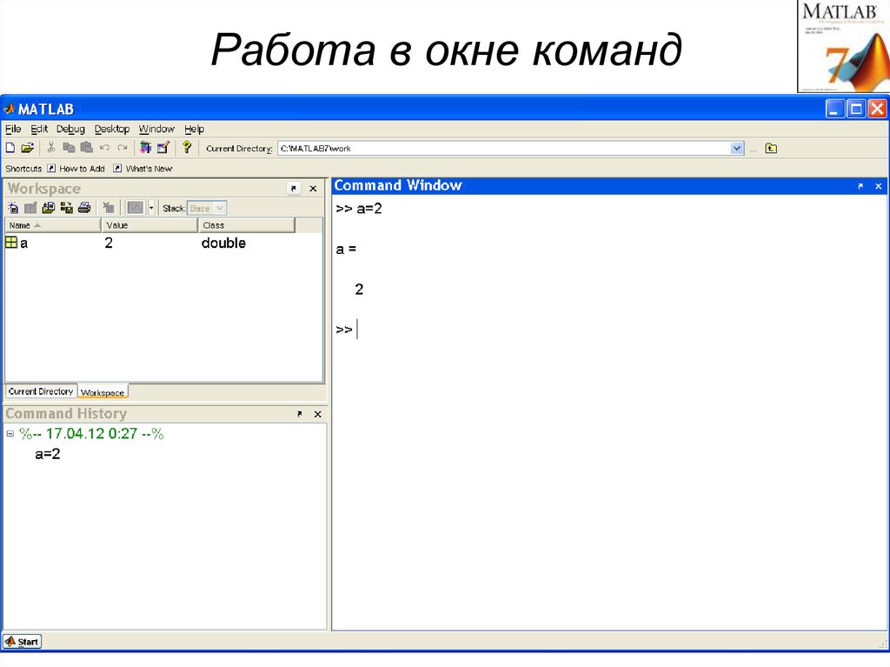Click the plot selection button in Workspace

click(135, 208)
